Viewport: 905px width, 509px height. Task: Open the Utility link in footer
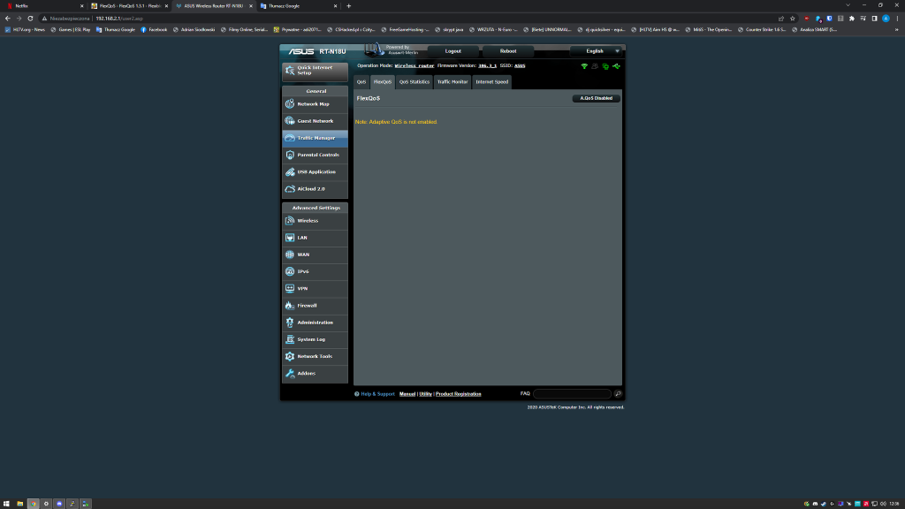click(x=425, y=394)
